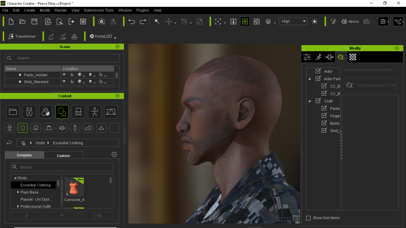Open the InstaLOD dropdown arrow
This screenshot has width=406, height=228.
tap(115, 37)
